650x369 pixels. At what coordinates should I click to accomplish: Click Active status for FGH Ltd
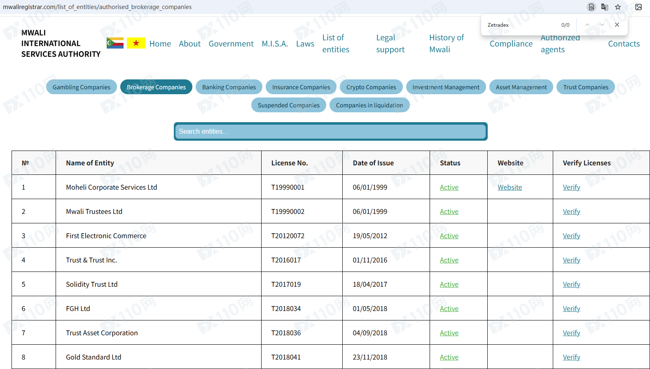(x=449, y=309)
